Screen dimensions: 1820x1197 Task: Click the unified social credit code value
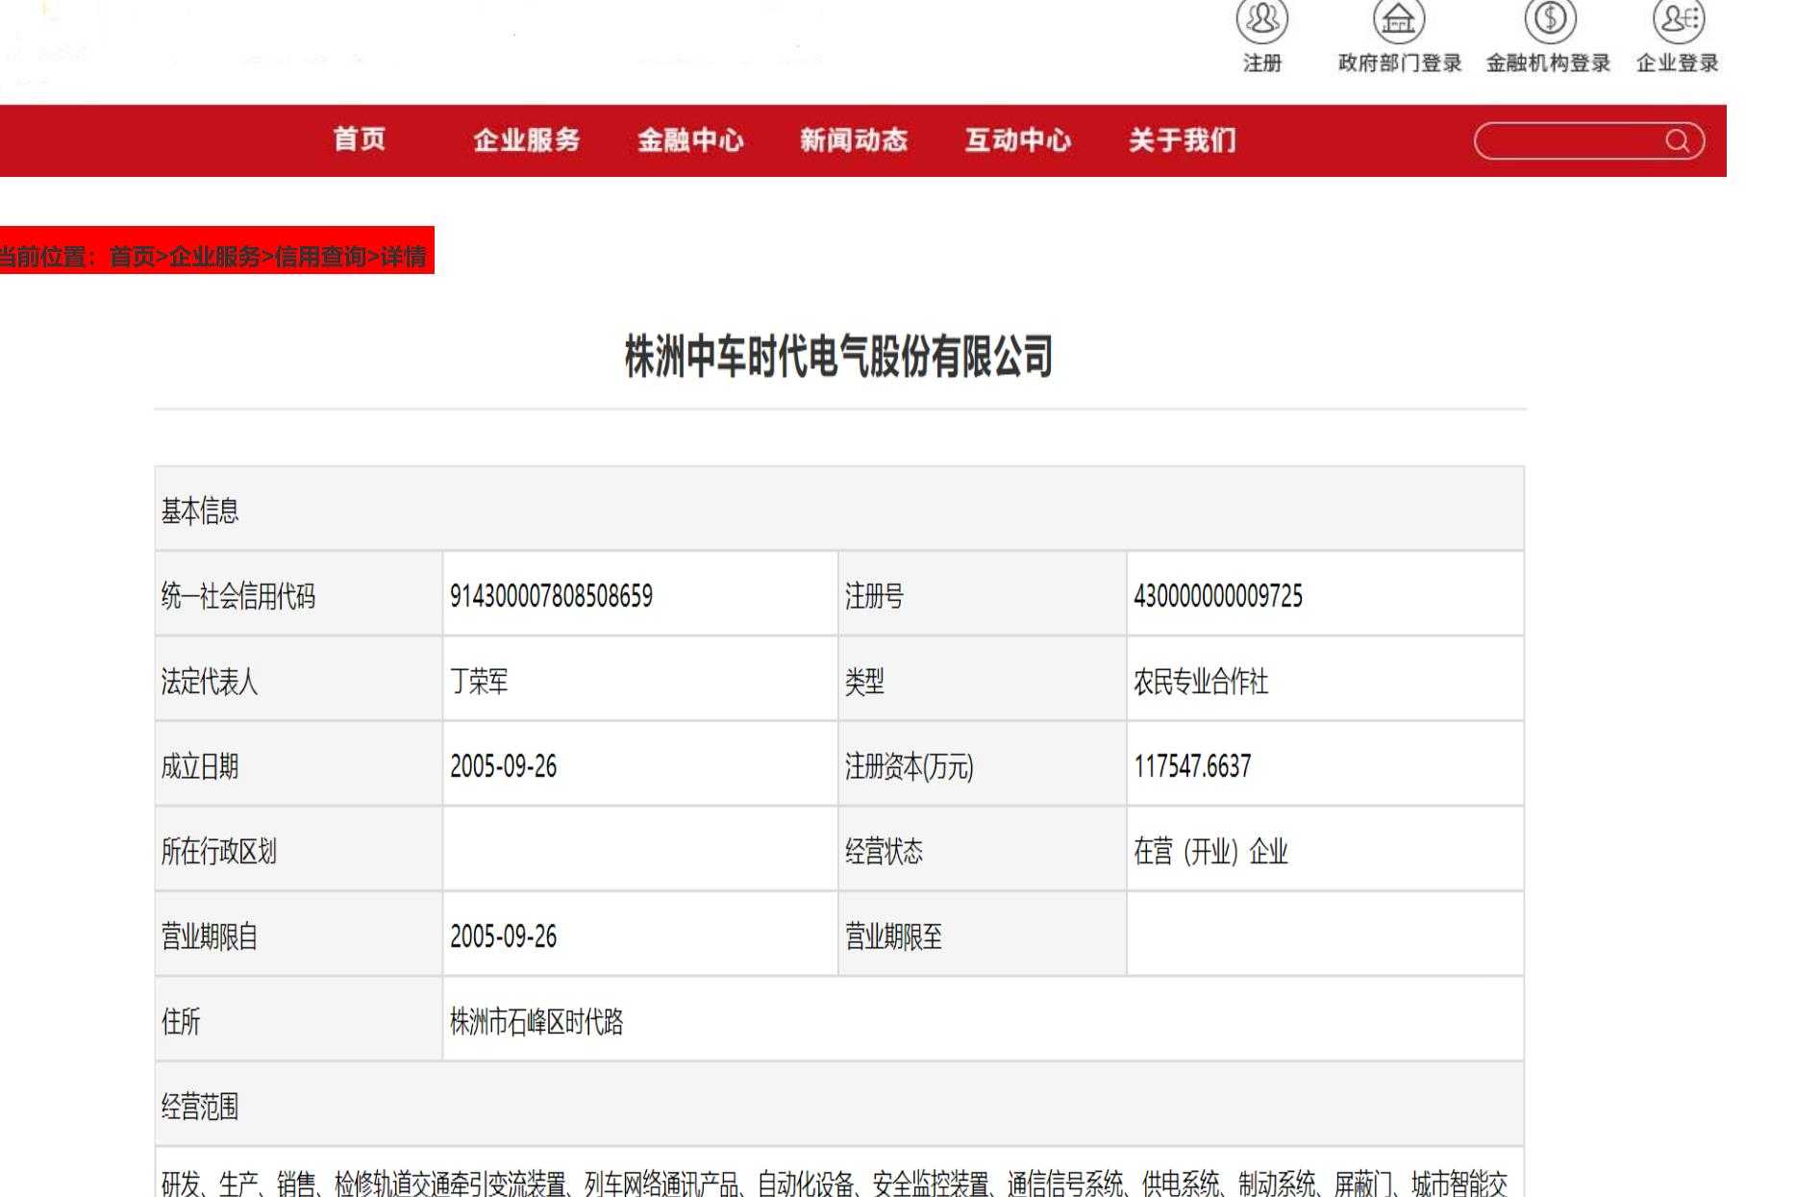551,593
